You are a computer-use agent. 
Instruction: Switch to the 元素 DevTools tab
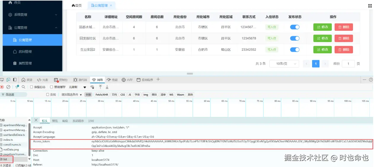(x=43, y=80)
